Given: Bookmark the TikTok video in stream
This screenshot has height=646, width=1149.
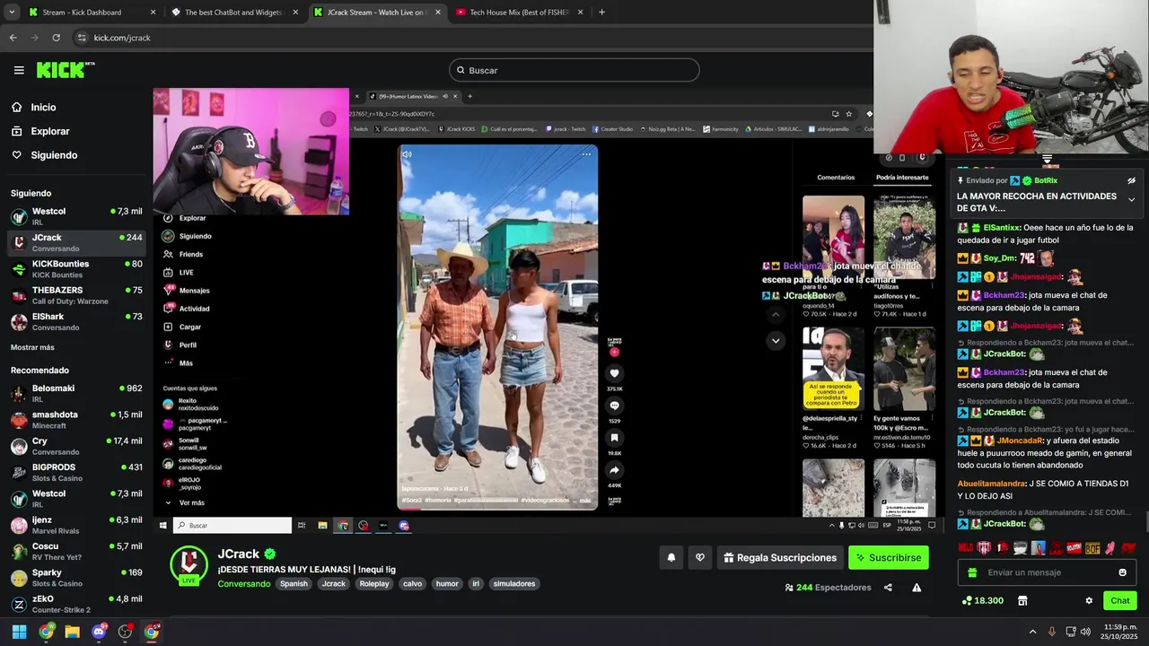Looking at the screenshot, I should coord(614,438).
